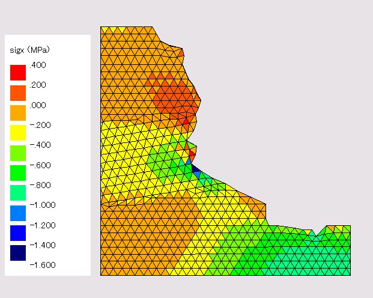Click the large yellow band in mid-left mesh
Screen dimensions: 373x298
[129, 156]
